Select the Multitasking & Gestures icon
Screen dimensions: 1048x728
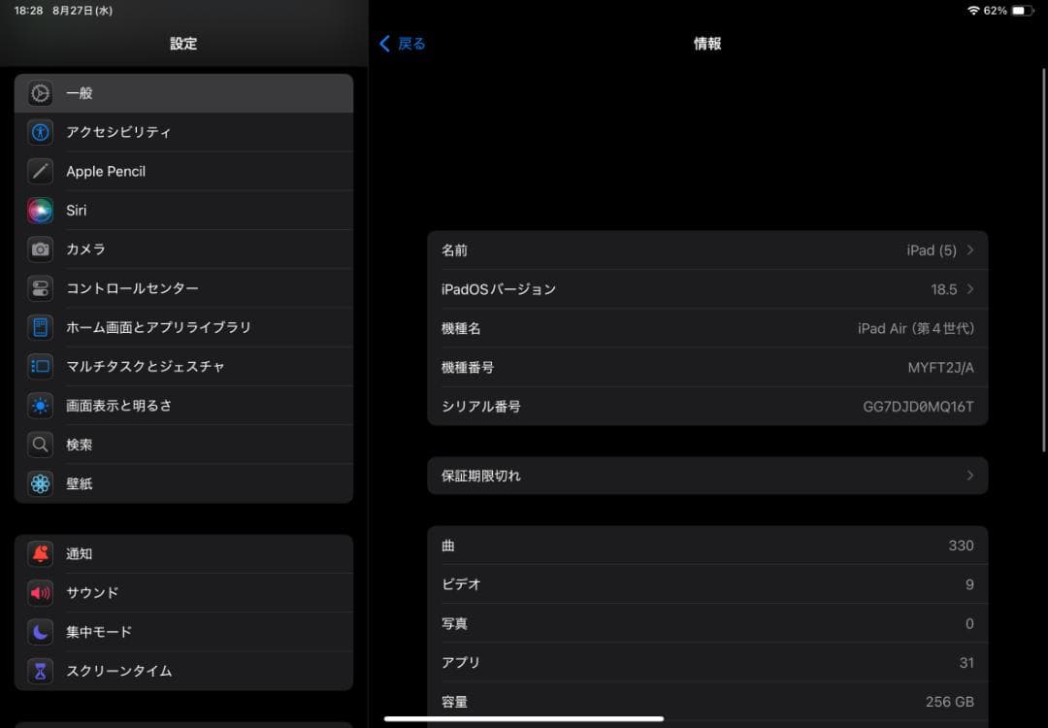(39, 366)
